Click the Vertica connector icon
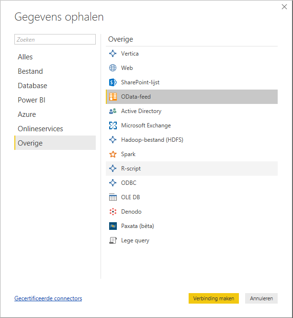The height and width of the screenshot is (318, 293). [x=113, y=54]
